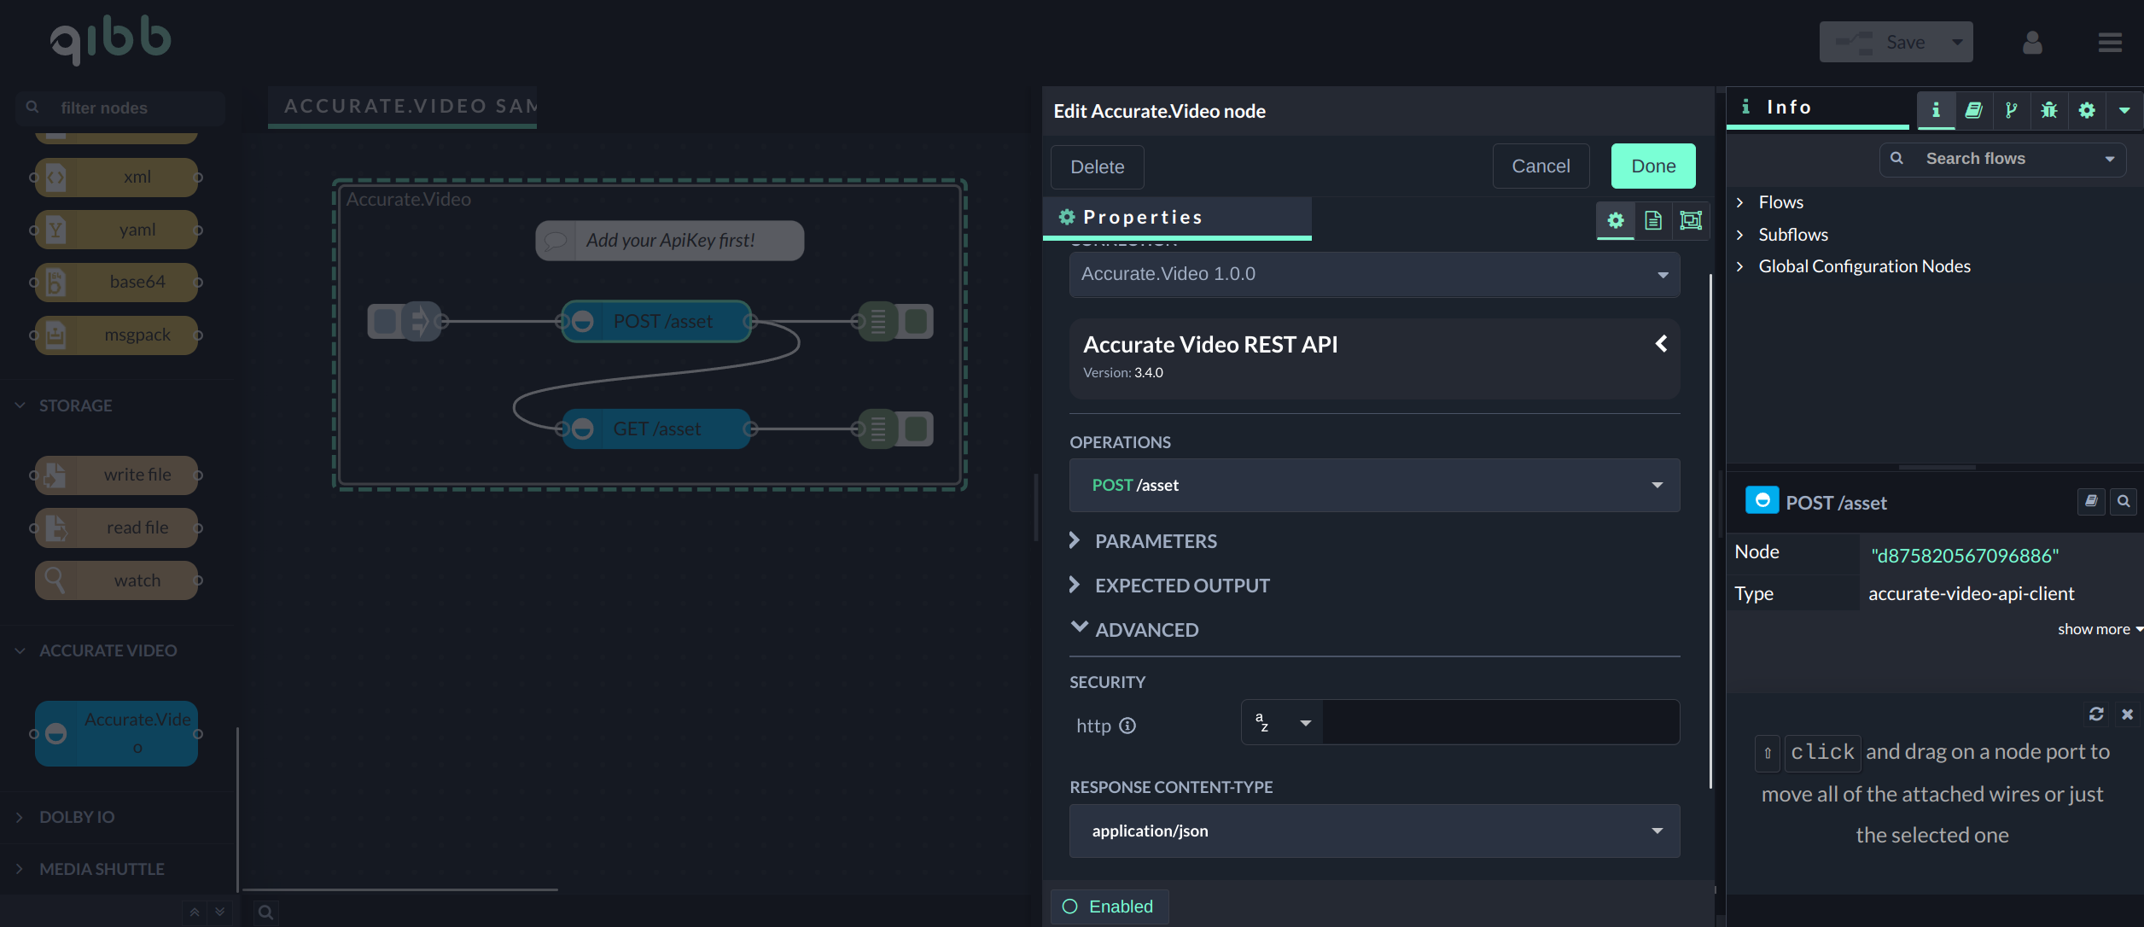Image resolution: width=2144 pixels, height=927 pixels.
Task: Click the http security info icon
Action: click(x=1127, y=726)
